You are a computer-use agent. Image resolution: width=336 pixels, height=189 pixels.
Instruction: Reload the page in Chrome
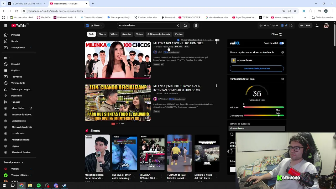click(x=16, y=11)
